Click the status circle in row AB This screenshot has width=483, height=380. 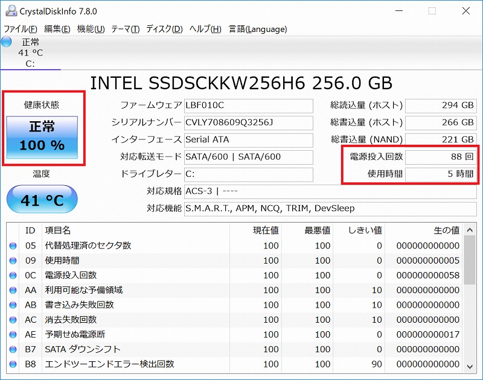pyautogui.click(x=13, y=305)
